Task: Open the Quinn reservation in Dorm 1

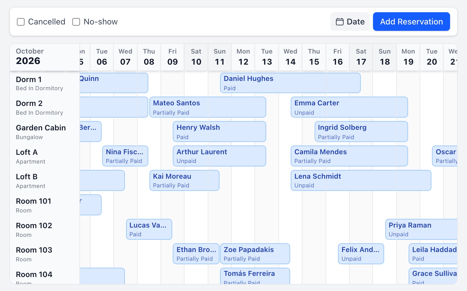Action: point(114,83)
